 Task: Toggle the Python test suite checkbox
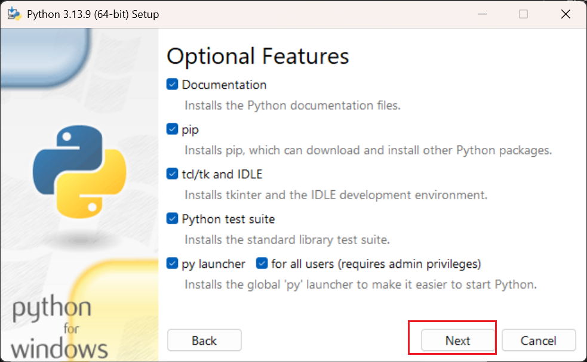coord(172,218)
